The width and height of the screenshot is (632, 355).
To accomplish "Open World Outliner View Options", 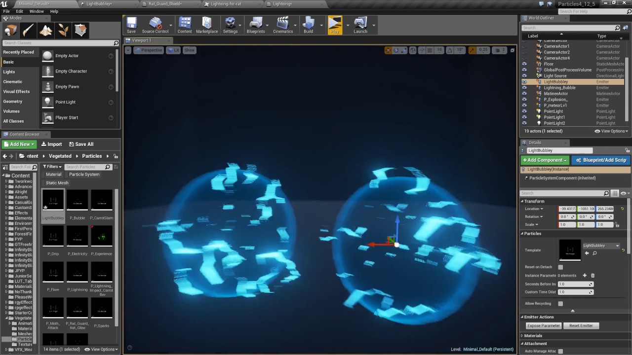I will coord(611,131).
